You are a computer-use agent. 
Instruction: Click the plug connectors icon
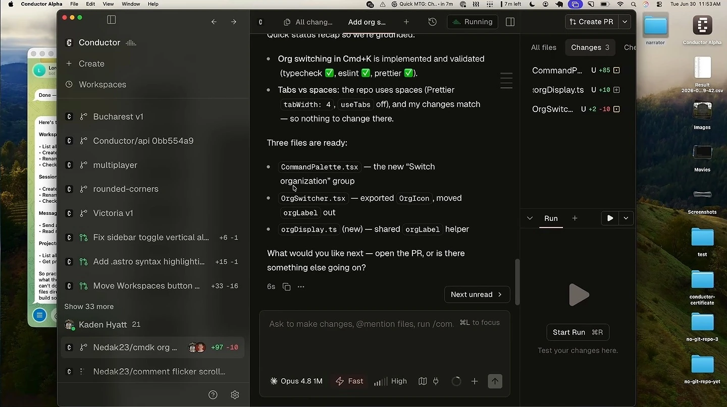click(436, 381)
